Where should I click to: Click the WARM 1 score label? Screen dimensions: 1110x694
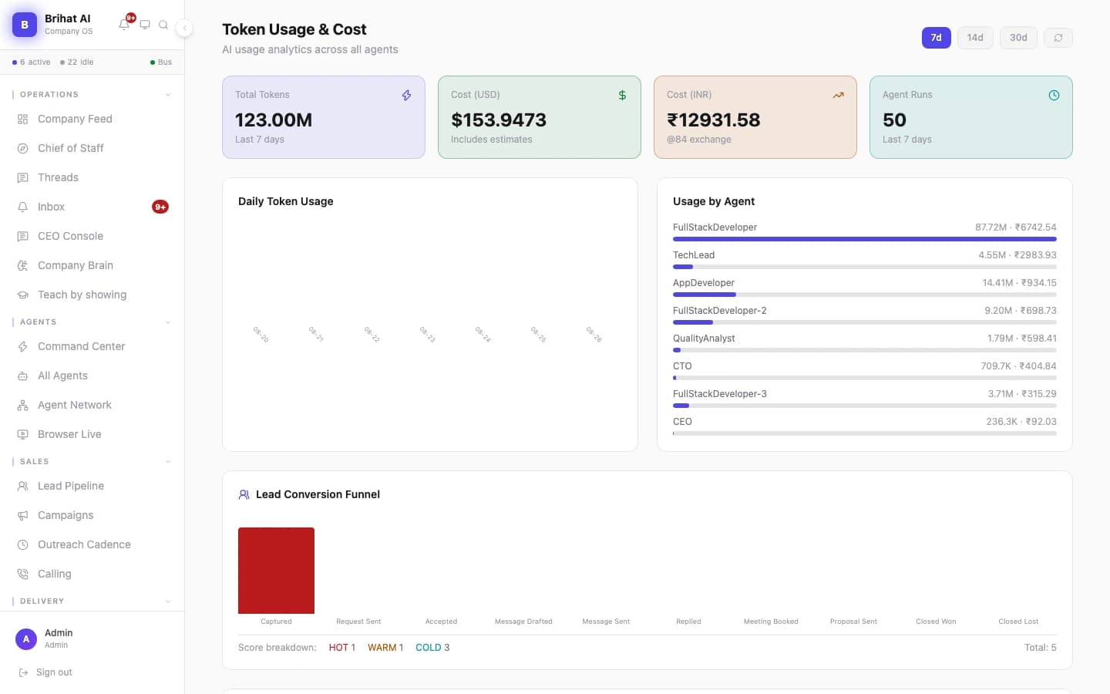click(x=385, y=648)
